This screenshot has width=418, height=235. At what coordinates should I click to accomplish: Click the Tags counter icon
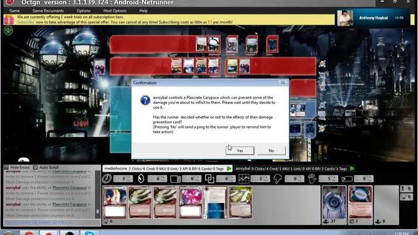(x=347, y=179)
